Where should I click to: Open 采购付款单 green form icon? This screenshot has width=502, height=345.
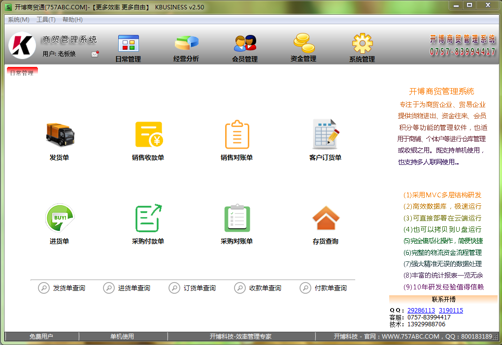pyautogui.click(x=148, y=218)
